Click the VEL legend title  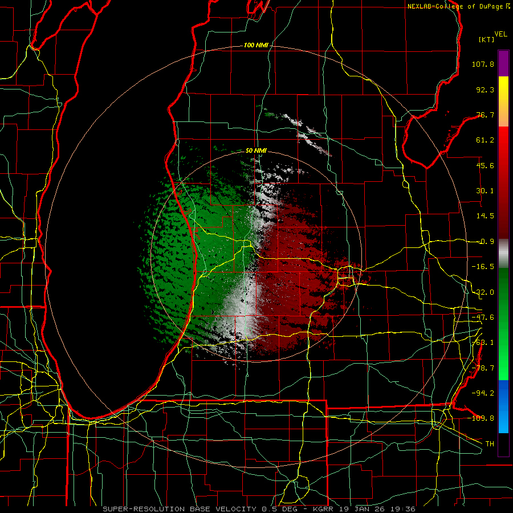pyautogui.click(x=500, y=34)
